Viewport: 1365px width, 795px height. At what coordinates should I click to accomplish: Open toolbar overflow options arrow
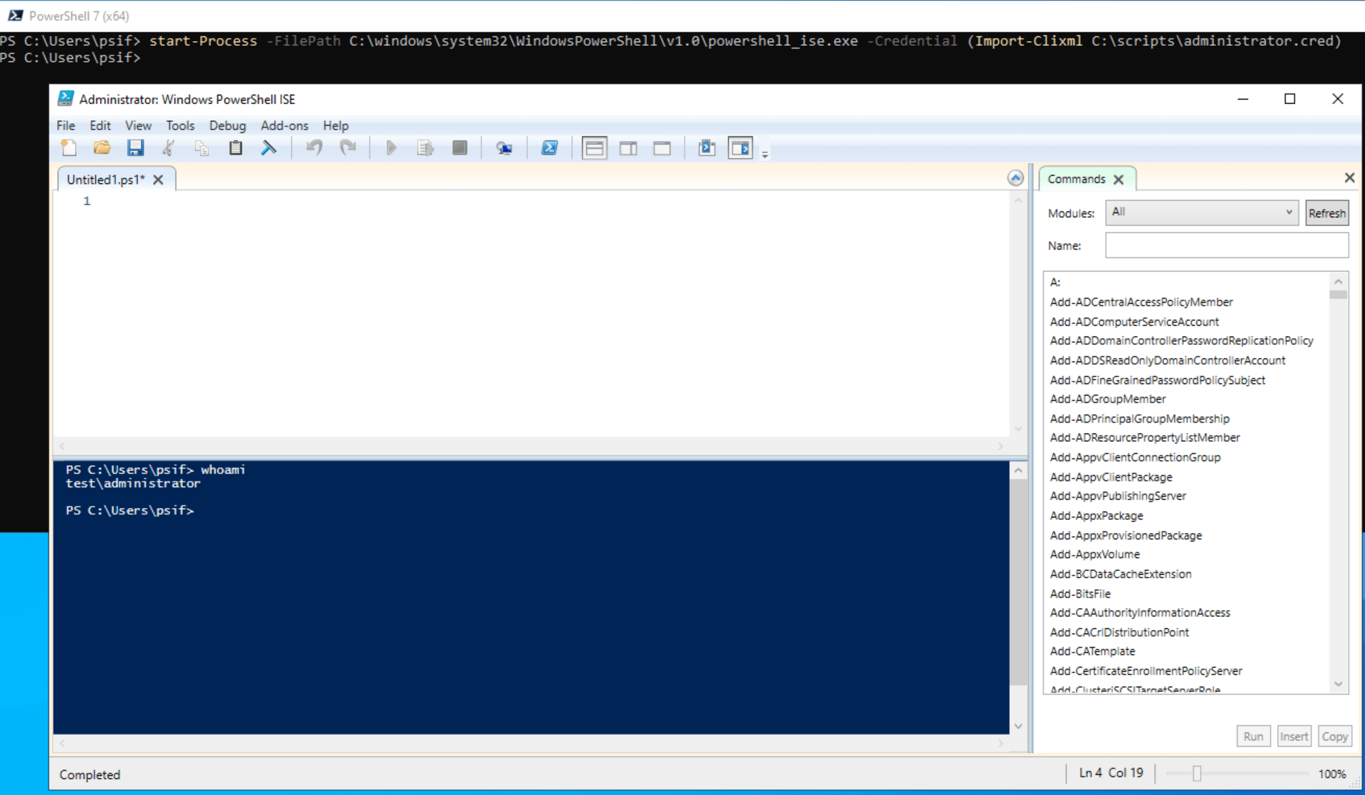[x=765, y=155]
